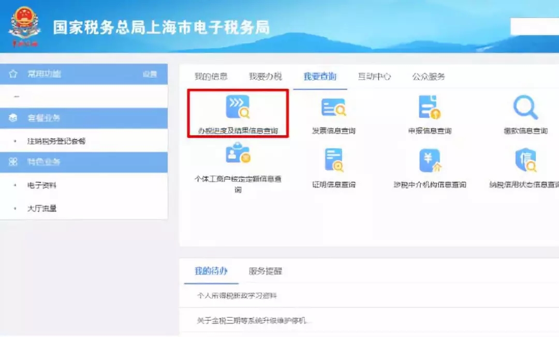Click the star icon beside 常用功能
Viewport: 559px width, 337px height.
coord(13,74)
